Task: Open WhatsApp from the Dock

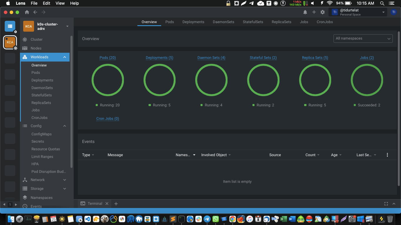Action: tap(215, 219)
